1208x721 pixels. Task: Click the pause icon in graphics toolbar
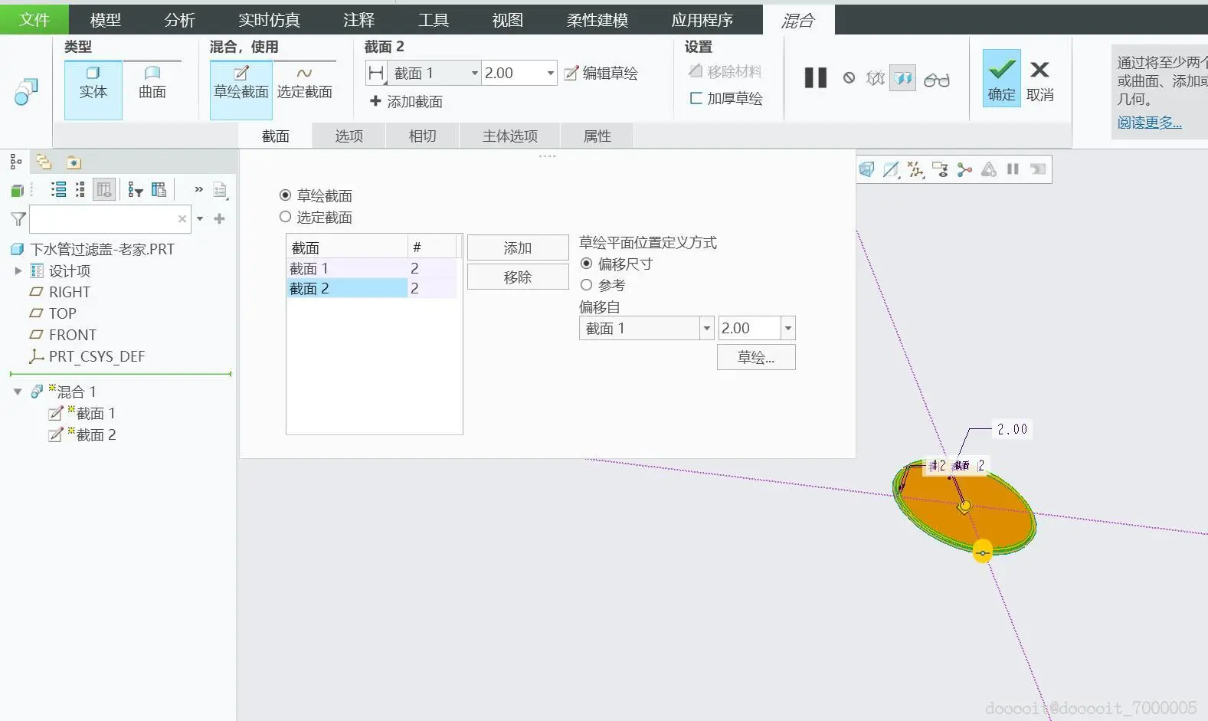(x=1013, y=169)
